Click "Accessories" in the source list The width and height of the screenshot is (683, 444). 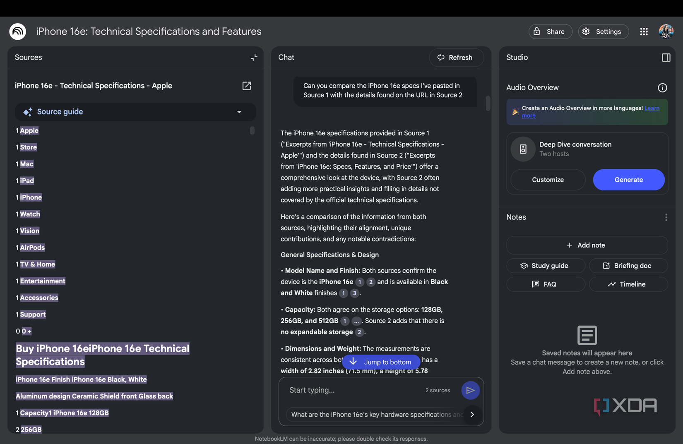[39, 298]
